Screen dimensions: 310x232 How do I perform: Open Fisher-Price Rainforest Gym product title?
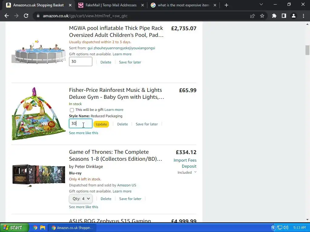click(x=117, y=94)
